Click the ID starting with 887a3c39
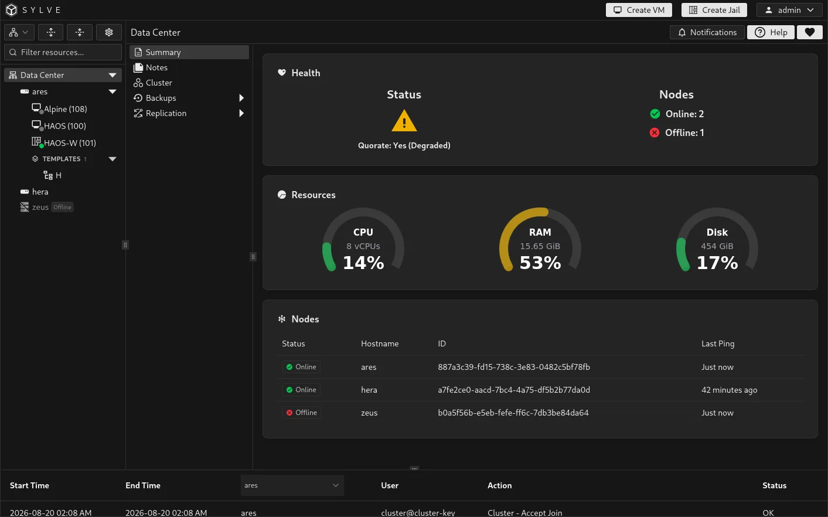 [x=514, y=367]
